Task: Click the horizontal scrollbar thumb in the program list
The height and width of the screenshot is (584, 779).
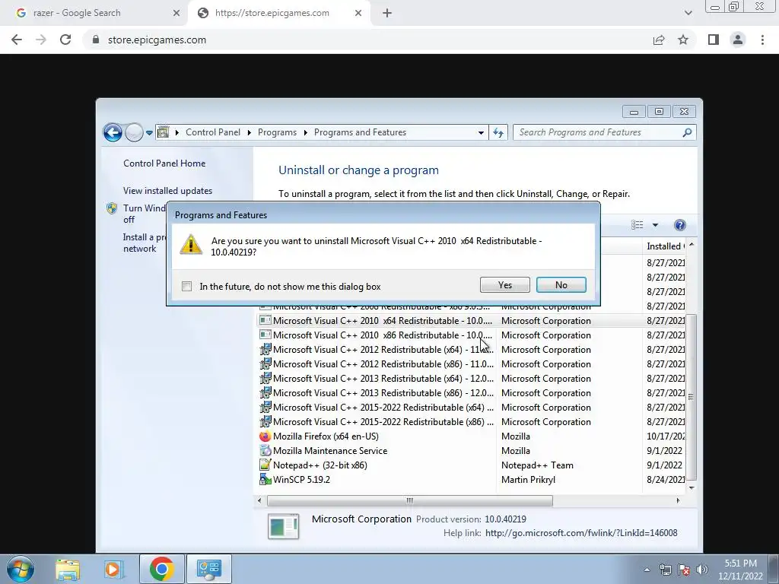Action: tap(410, 500)
